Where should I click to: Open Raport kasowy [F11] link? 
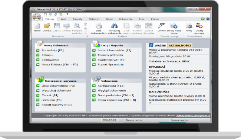pyautogui.click(x=57, y=105)
